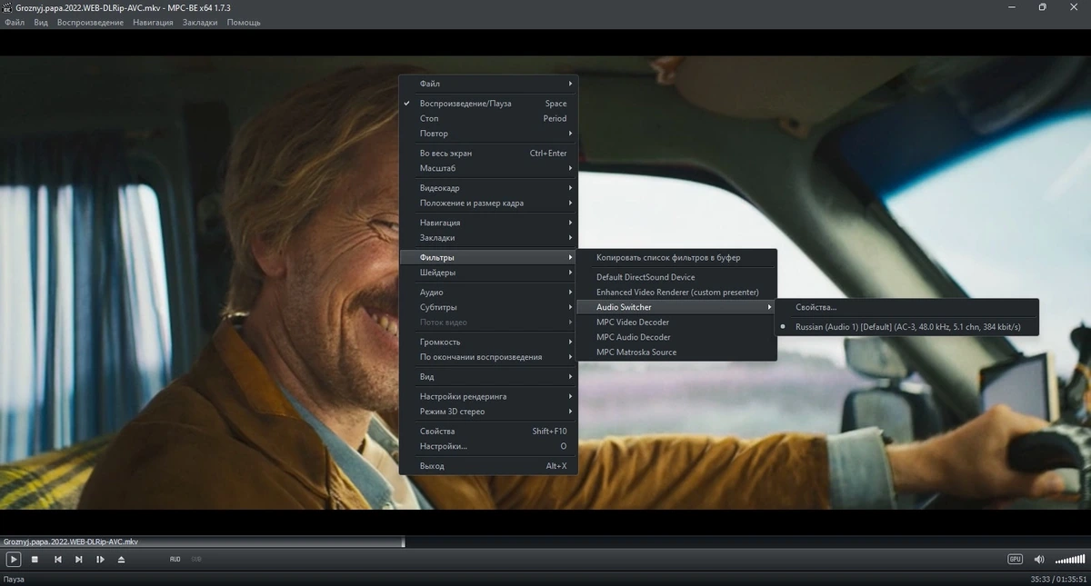Click the highlighted Фильтры context menu item
The image size is (1091, 586).
coord(488,258)
